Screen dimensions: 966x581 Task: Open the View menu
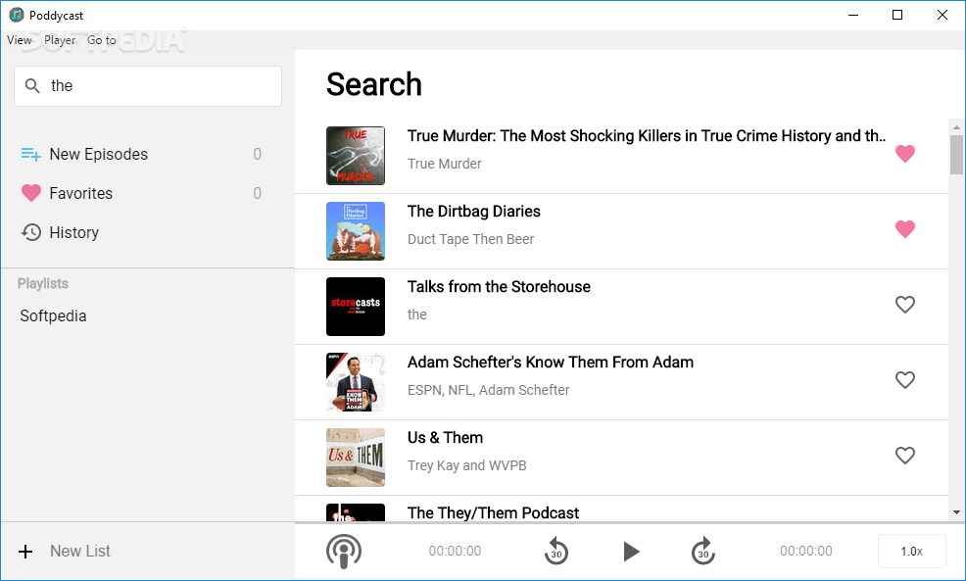pos(20,40)
